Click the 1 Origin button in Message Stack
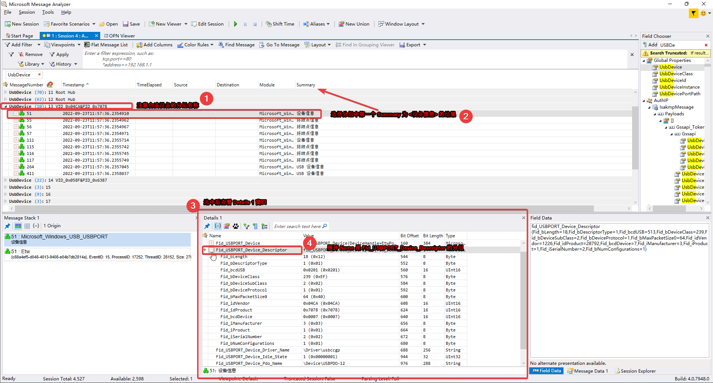 click(x=52, y=226)
